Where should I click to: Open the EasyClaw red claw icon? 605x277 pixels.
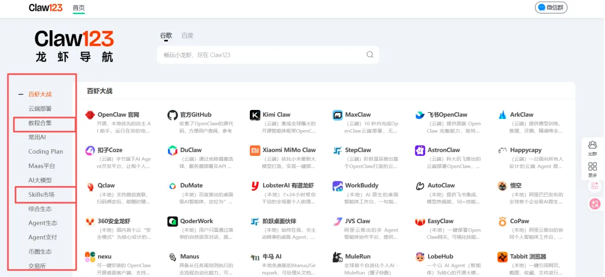[420, 221]
